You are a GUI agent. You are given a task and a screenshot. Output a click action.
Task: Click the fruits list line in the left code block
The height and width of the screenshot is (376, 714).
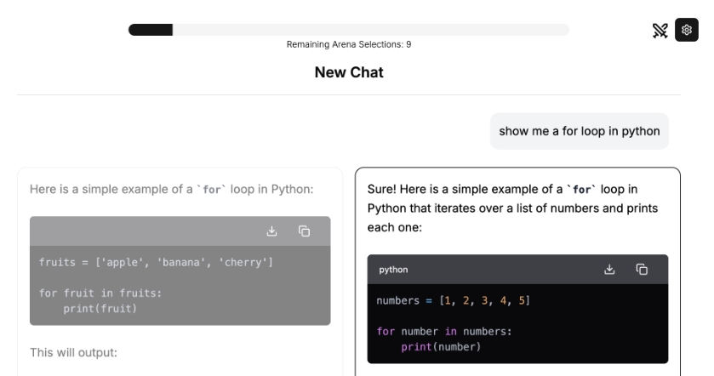[156, 261]
